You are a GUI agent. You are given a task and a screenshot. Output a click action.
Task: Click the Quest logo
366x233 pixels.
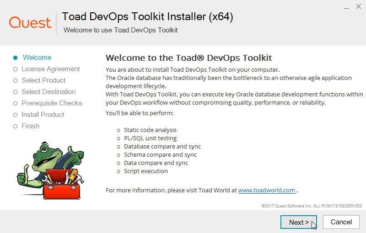tap(30, 22)
